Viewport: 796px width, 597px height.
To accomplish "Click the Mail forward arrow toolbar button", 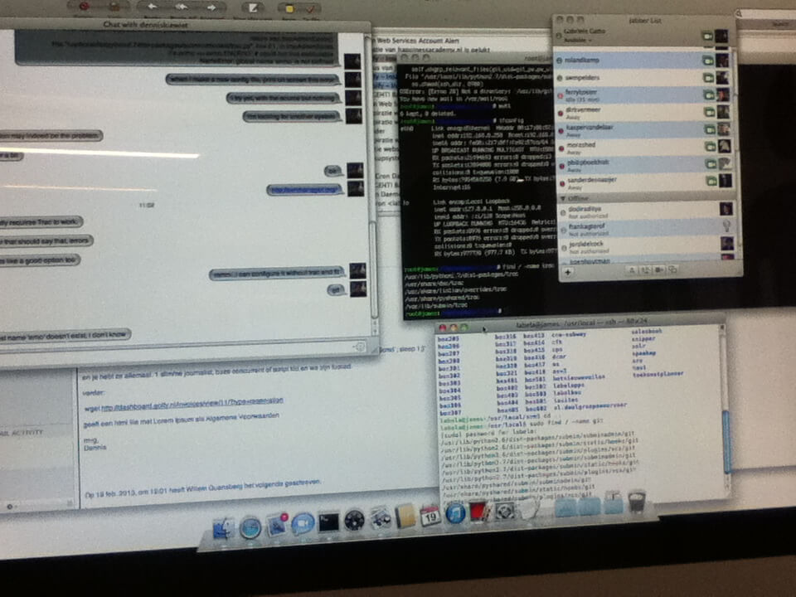I will [211, 6].
